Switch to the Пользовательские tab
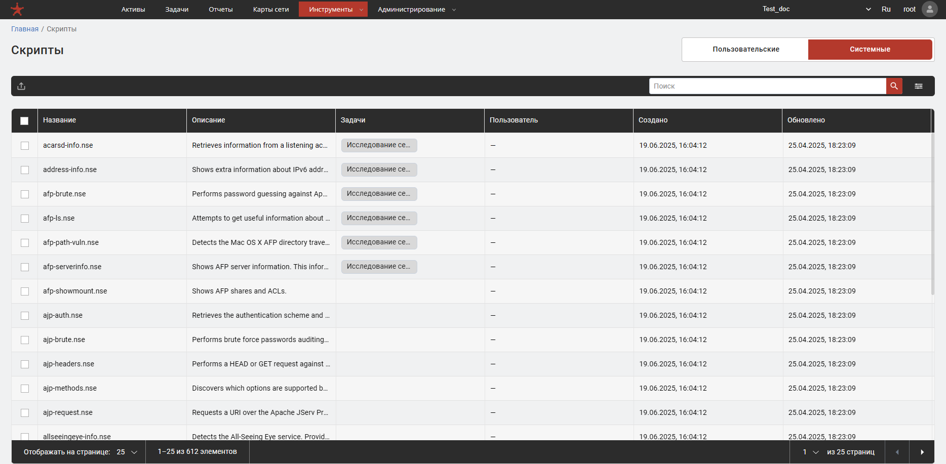Screen dimensions: 946x464 (745, 50)
